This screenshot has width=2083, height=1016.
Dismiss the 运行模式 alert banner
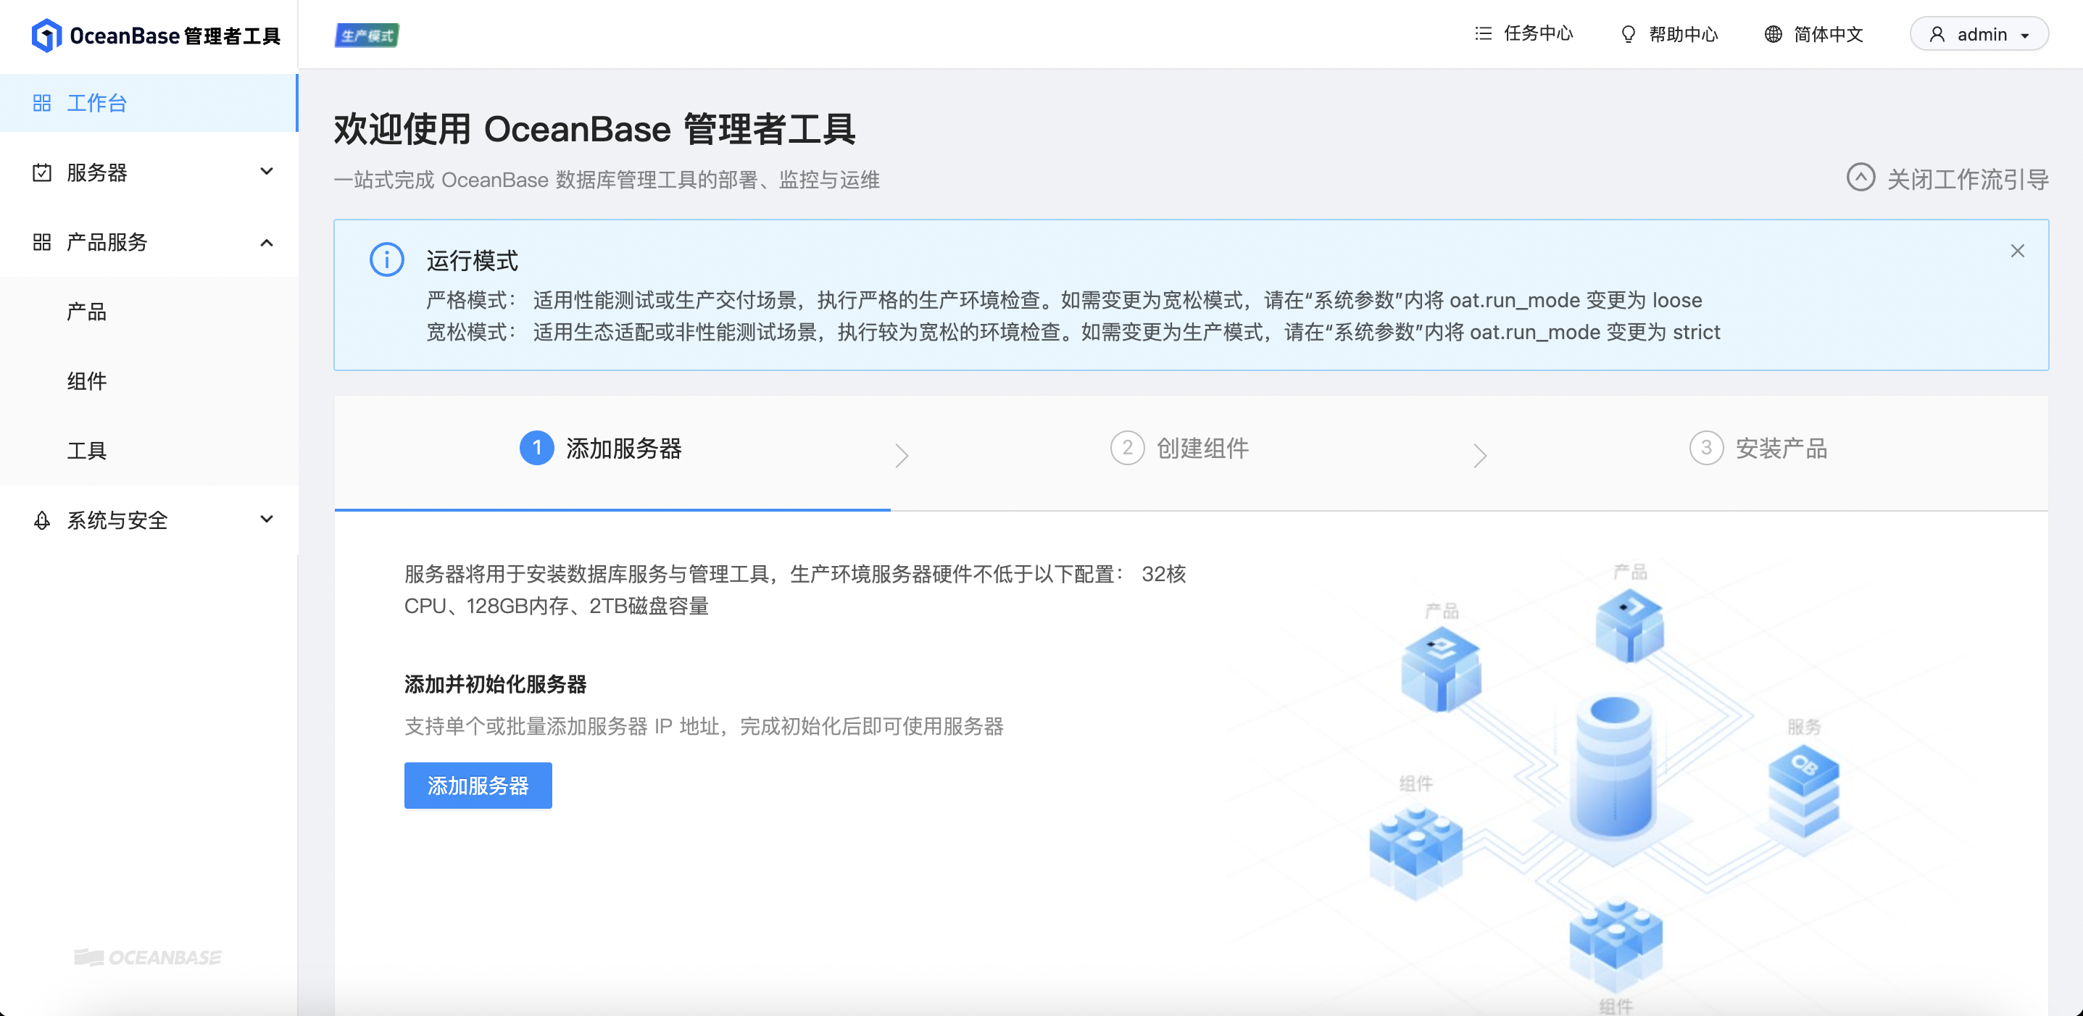pos(2017,251)
